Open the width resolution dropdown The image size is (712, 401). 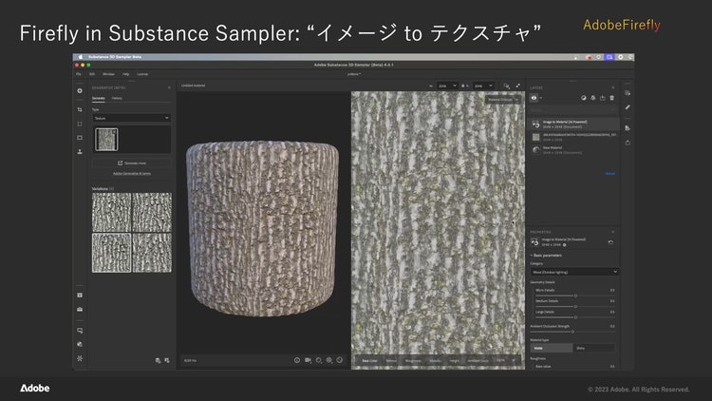click(447, 86)
